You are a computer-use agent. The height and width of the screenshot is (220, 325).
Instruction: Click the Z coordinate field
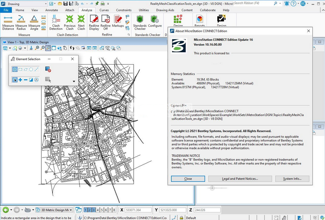(207, 210)
